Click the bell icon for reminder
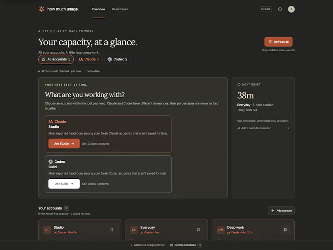The height and width of the screenshot is (250, 333). coord(239,128)
